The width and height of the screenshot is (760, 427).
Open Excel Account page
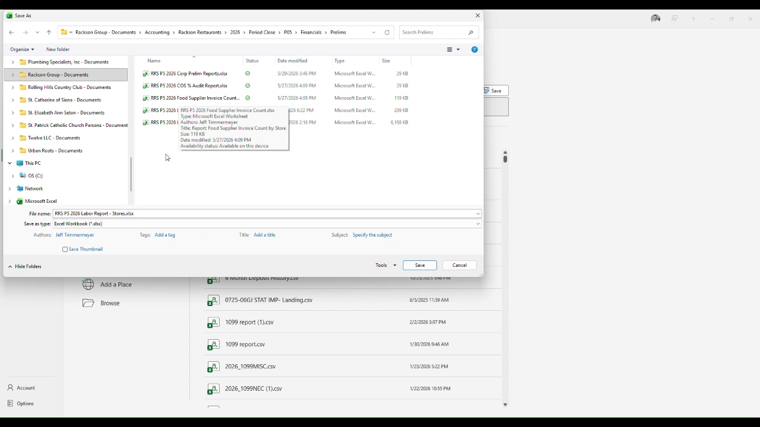click(21, 388)
